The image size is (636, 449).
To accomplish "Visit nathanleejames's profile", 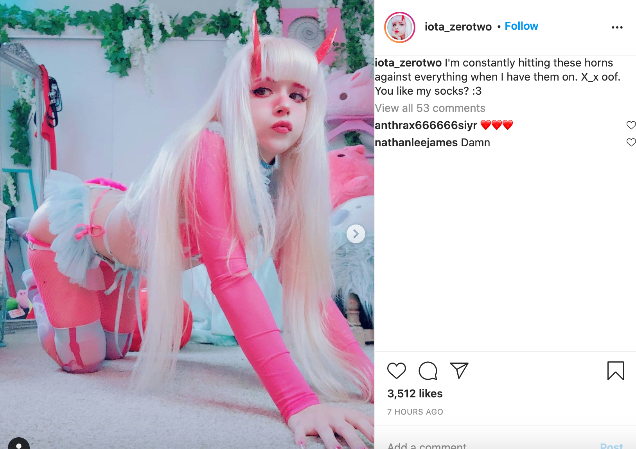I will pos(416,142).
